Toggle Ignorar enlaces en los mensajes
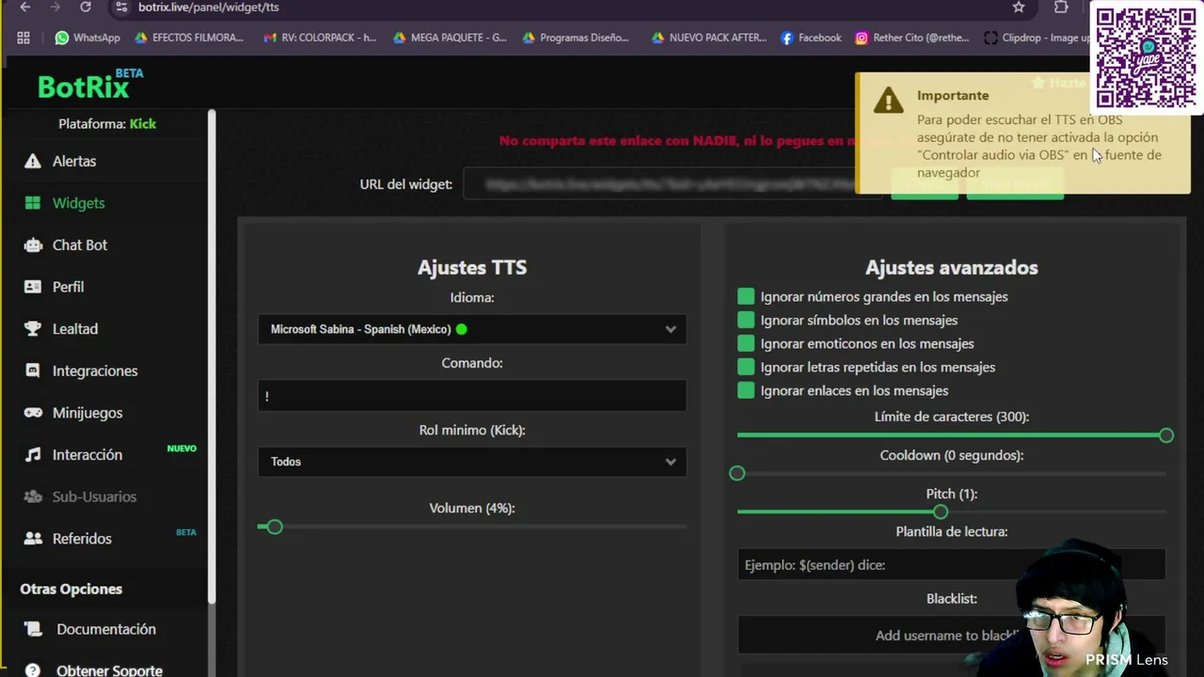The height and width of the screenshot is (677, 1204). (746, 390)
